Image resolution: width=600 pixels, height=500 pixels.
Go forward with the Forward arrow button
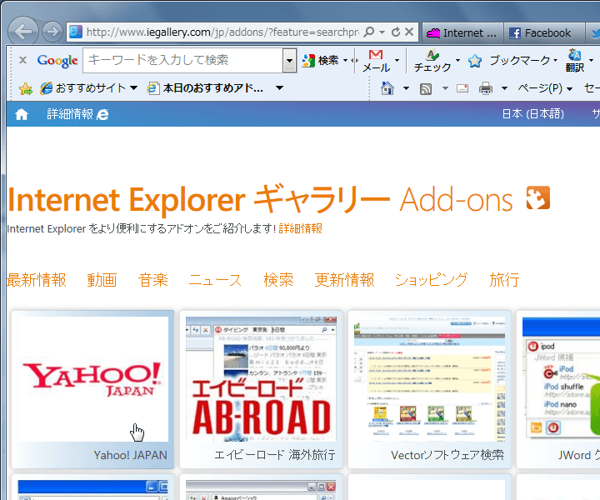click(x=52, y=32)
